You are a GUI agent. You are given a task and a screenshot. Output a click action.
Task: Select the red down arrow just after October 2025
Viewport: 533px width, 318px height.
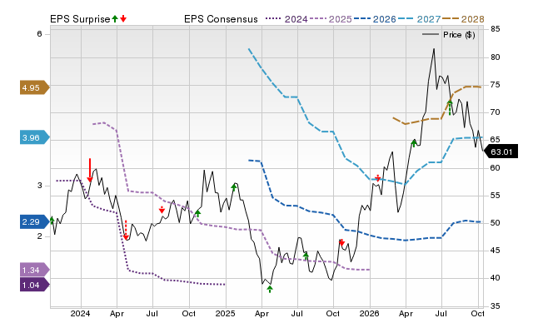point(342,242)
